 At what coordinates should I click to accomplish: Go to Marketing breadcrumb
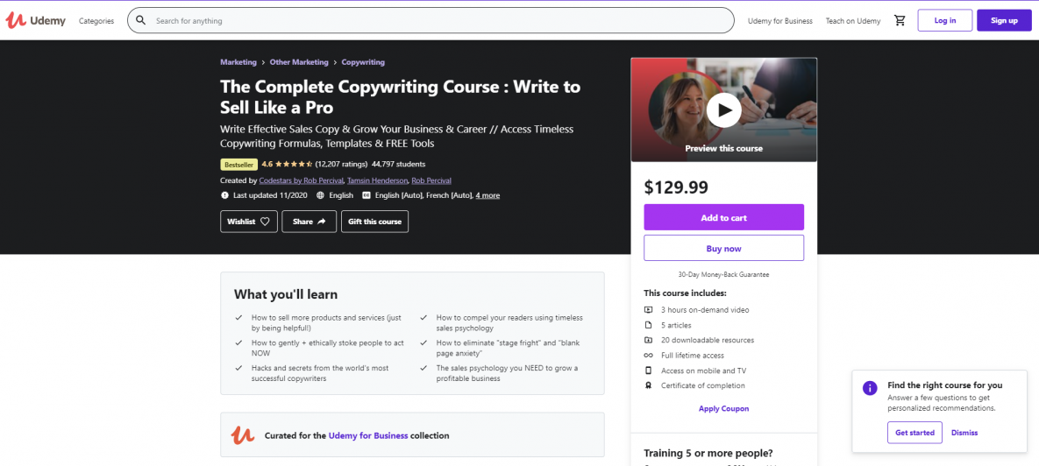[238, 62]
